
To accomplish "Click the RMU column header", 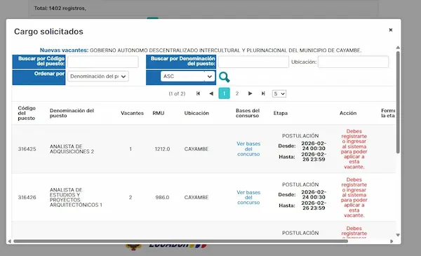I will click(159, 113).
